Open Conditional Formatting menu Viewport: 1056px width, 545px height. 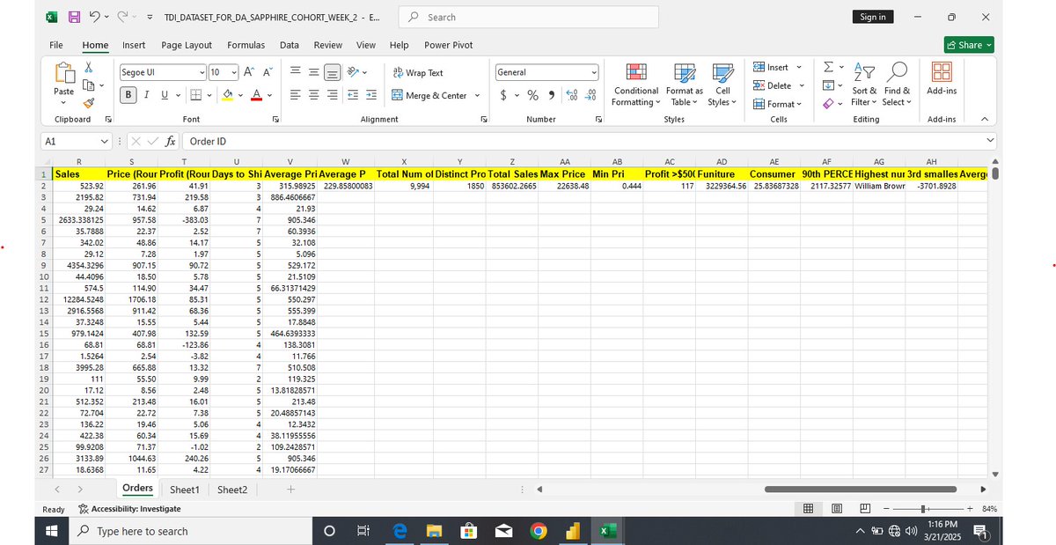pyautogui.click(x=635, y=84)
